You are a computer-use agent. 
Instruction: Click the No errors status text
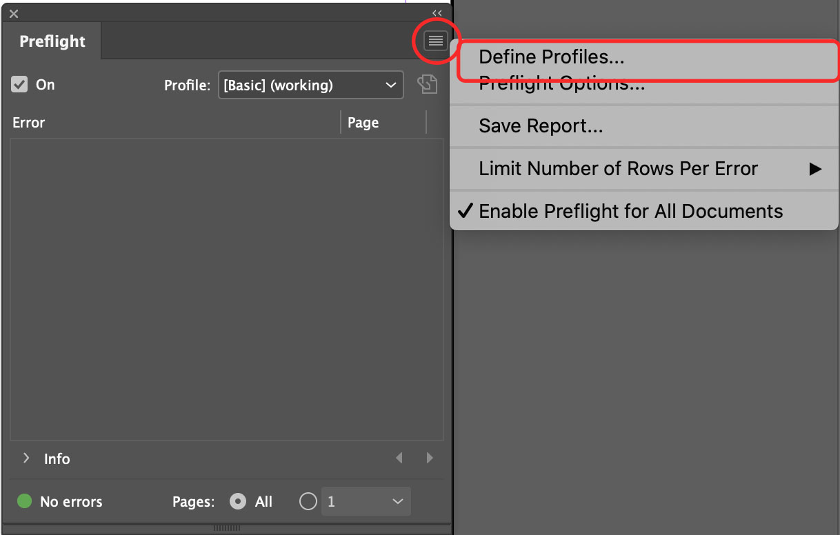(x=71, y=502)
